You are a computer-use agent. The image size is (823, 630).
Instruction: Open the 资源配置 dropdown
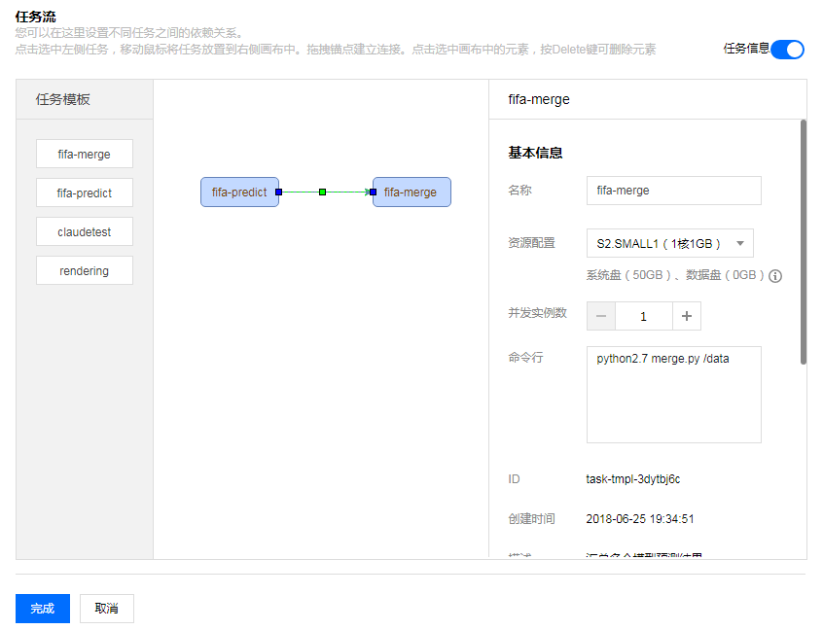(x=669, y=243)
